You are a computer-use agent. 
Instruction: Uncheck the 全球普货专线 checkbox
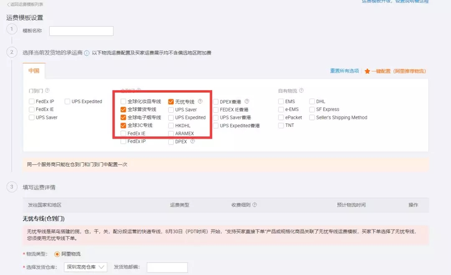tap(123, 109)
